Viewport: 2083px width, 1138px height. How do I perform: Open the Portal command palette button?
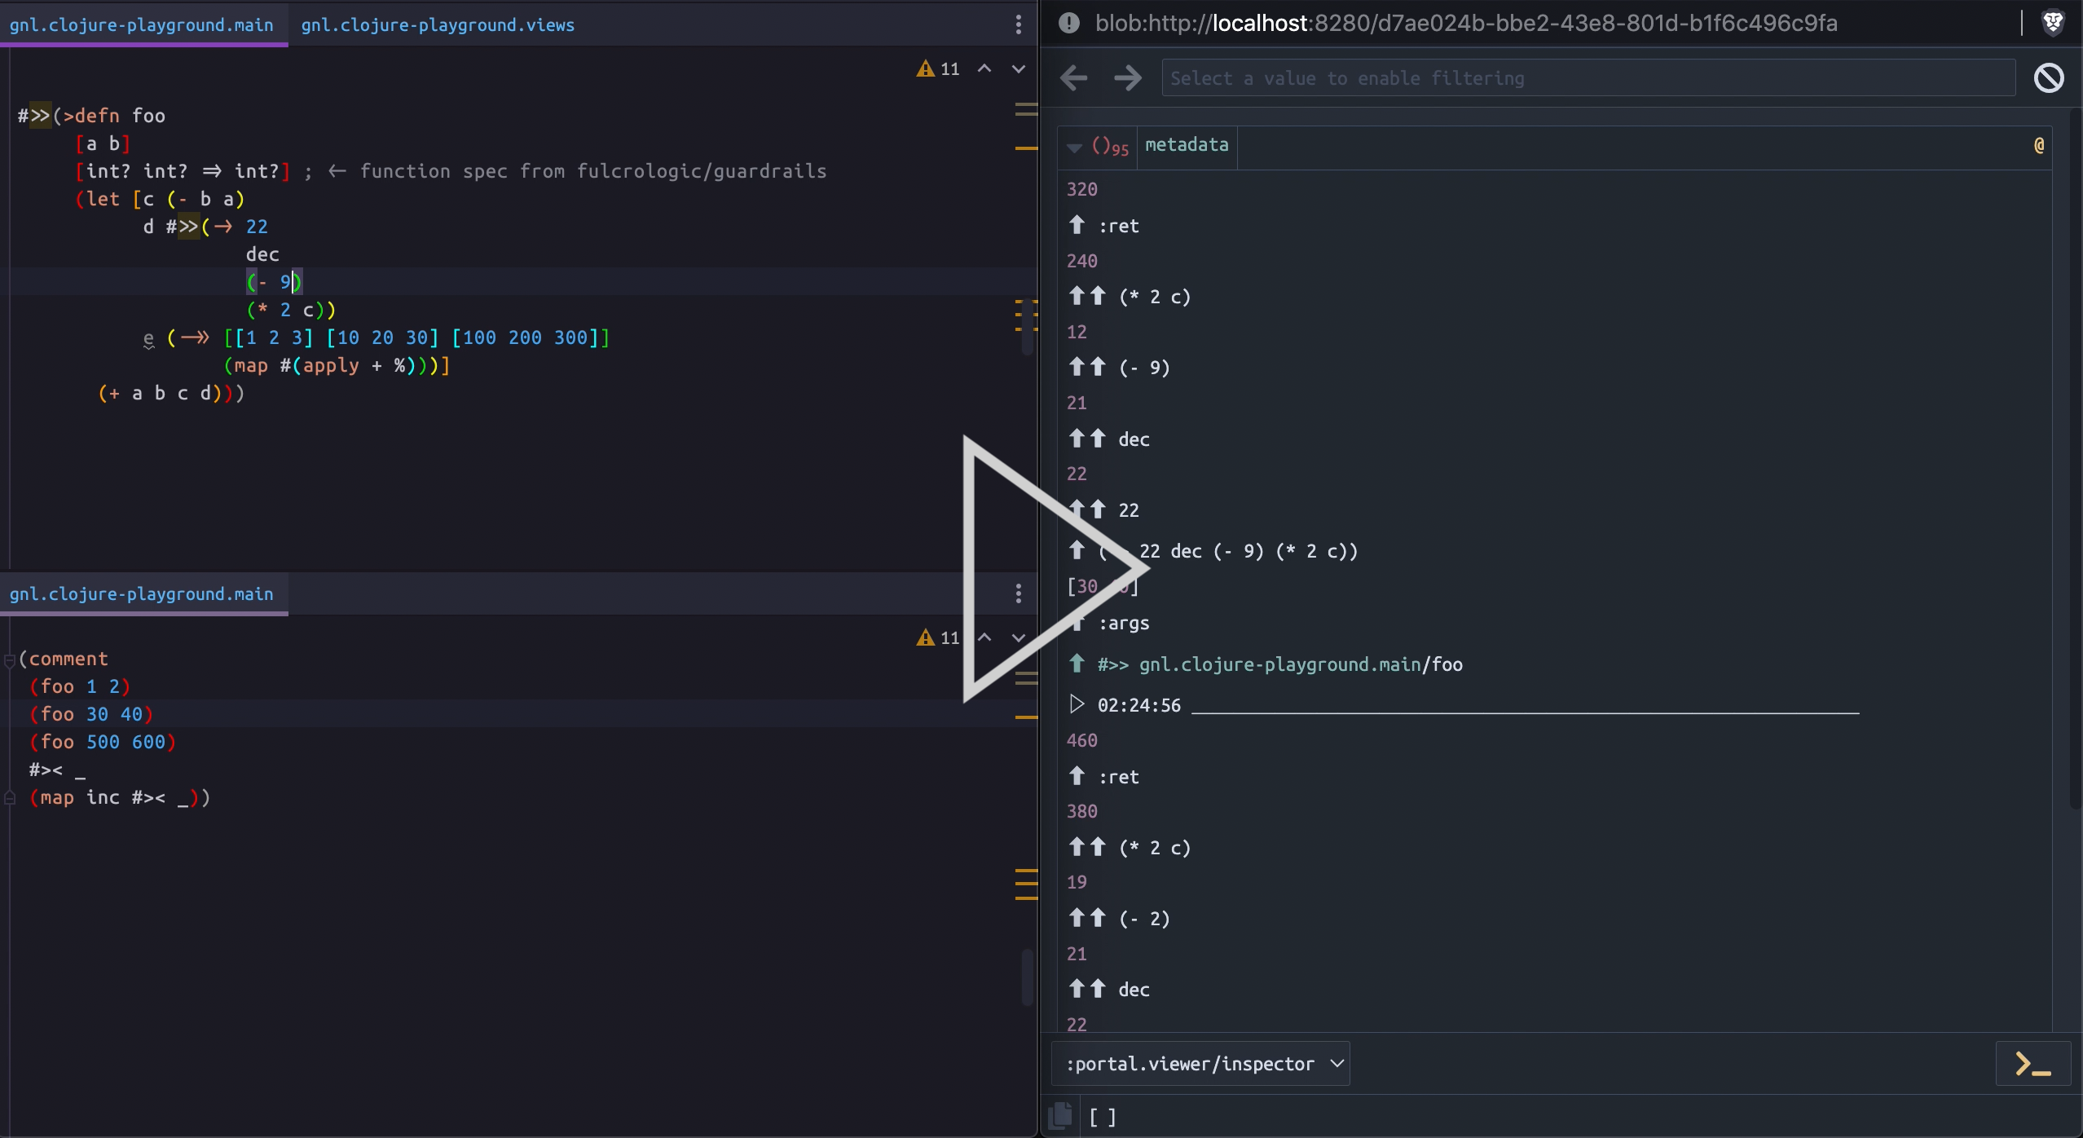tap(2032, 1064)
